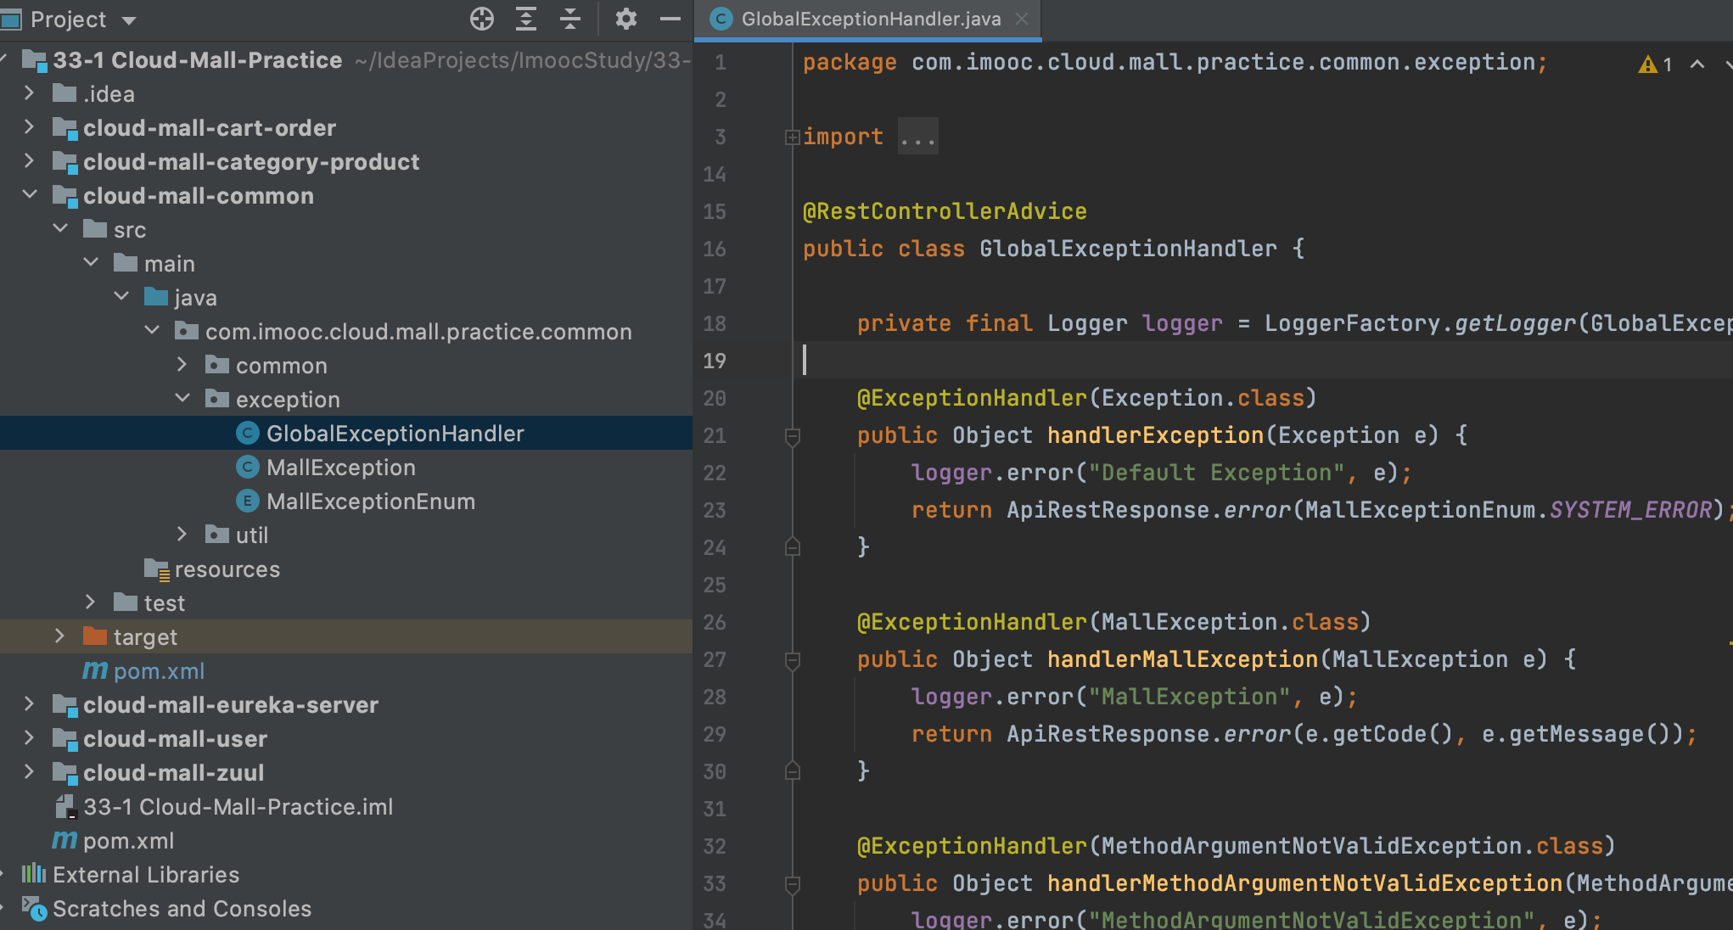This screenshot has height=930, width=1733.
Task: Go to previous highlighted error arrow
Action: pyautogui.click(x=1697, y=64)
